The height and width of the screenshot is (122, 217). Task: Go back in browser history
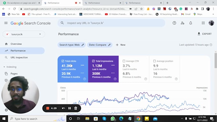click(4, 9)
